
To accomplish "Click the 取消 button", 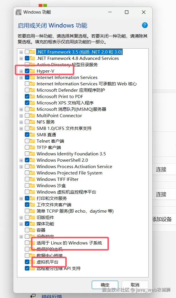I will (135, 285).
